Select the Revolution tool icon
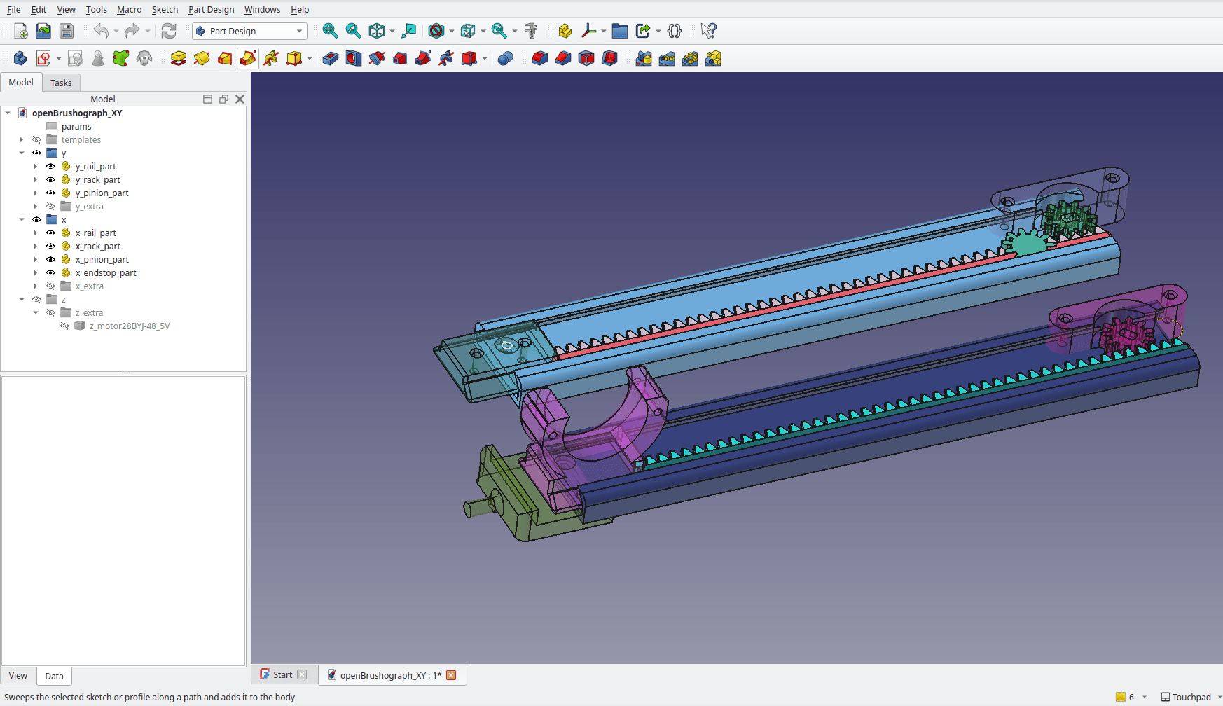Viewport: 1223px width, 706px height. coord(202,59)
